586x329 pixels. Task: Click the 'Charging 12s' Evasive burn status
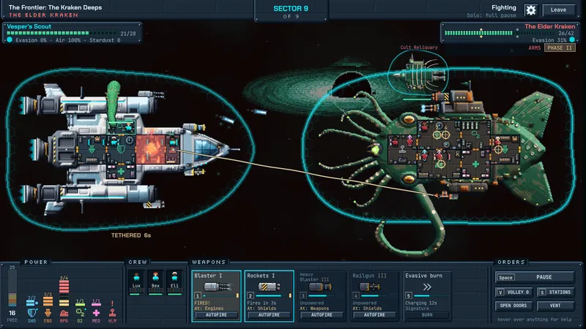coord(421,303)
